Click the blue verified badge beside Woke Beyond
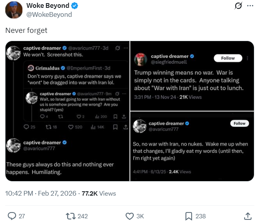259x223 pixels. pyautogui.click(x=75, y=5)
